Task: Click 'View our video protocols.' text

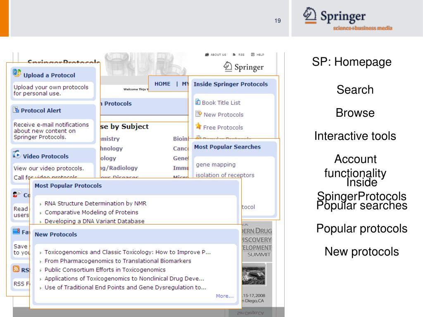Action: 49,168
